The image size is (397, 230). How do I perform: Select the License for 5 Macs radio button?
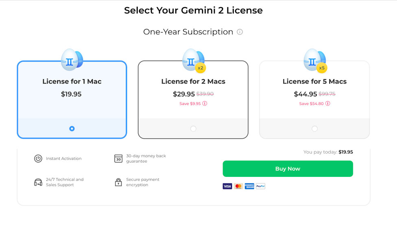pyautogui.click(x=314, y=129)
